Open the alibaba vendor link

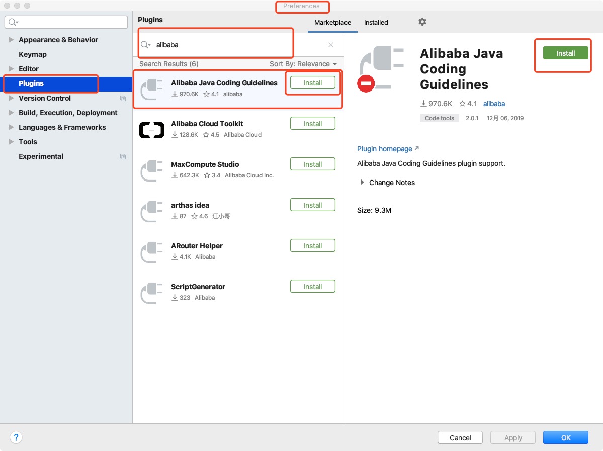(494, 104)
